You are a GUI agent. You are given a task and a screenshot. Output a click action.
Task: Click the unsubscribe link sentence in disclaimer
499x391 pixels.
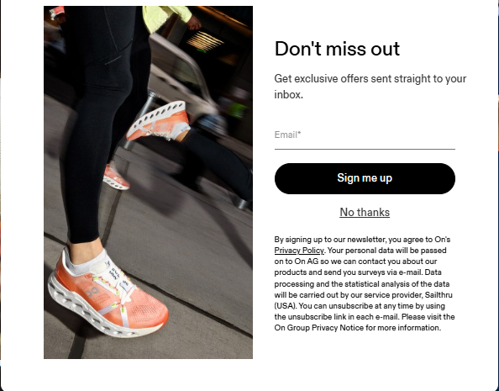pos(365,311)
